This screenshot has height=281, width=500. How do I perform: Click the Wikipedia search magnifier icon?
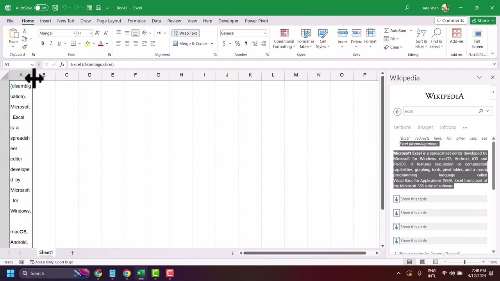click(x=481, y=111)
